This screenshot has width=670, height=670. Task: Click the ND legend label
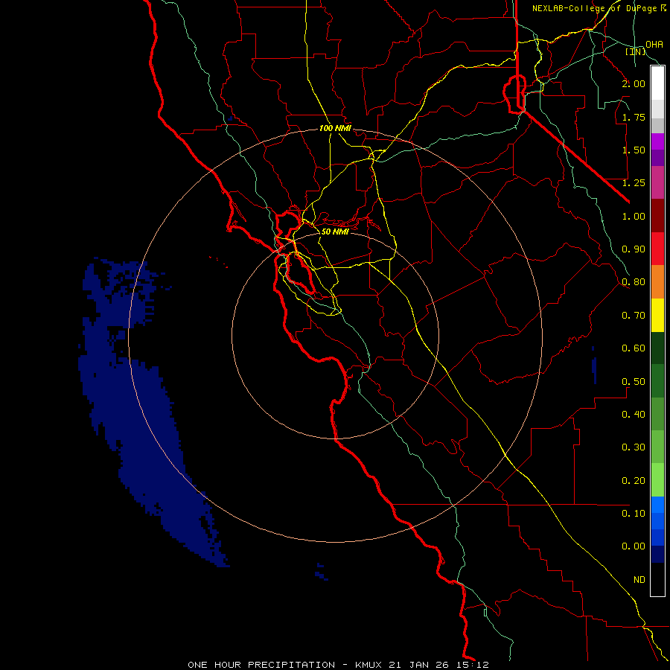point(639,580)
